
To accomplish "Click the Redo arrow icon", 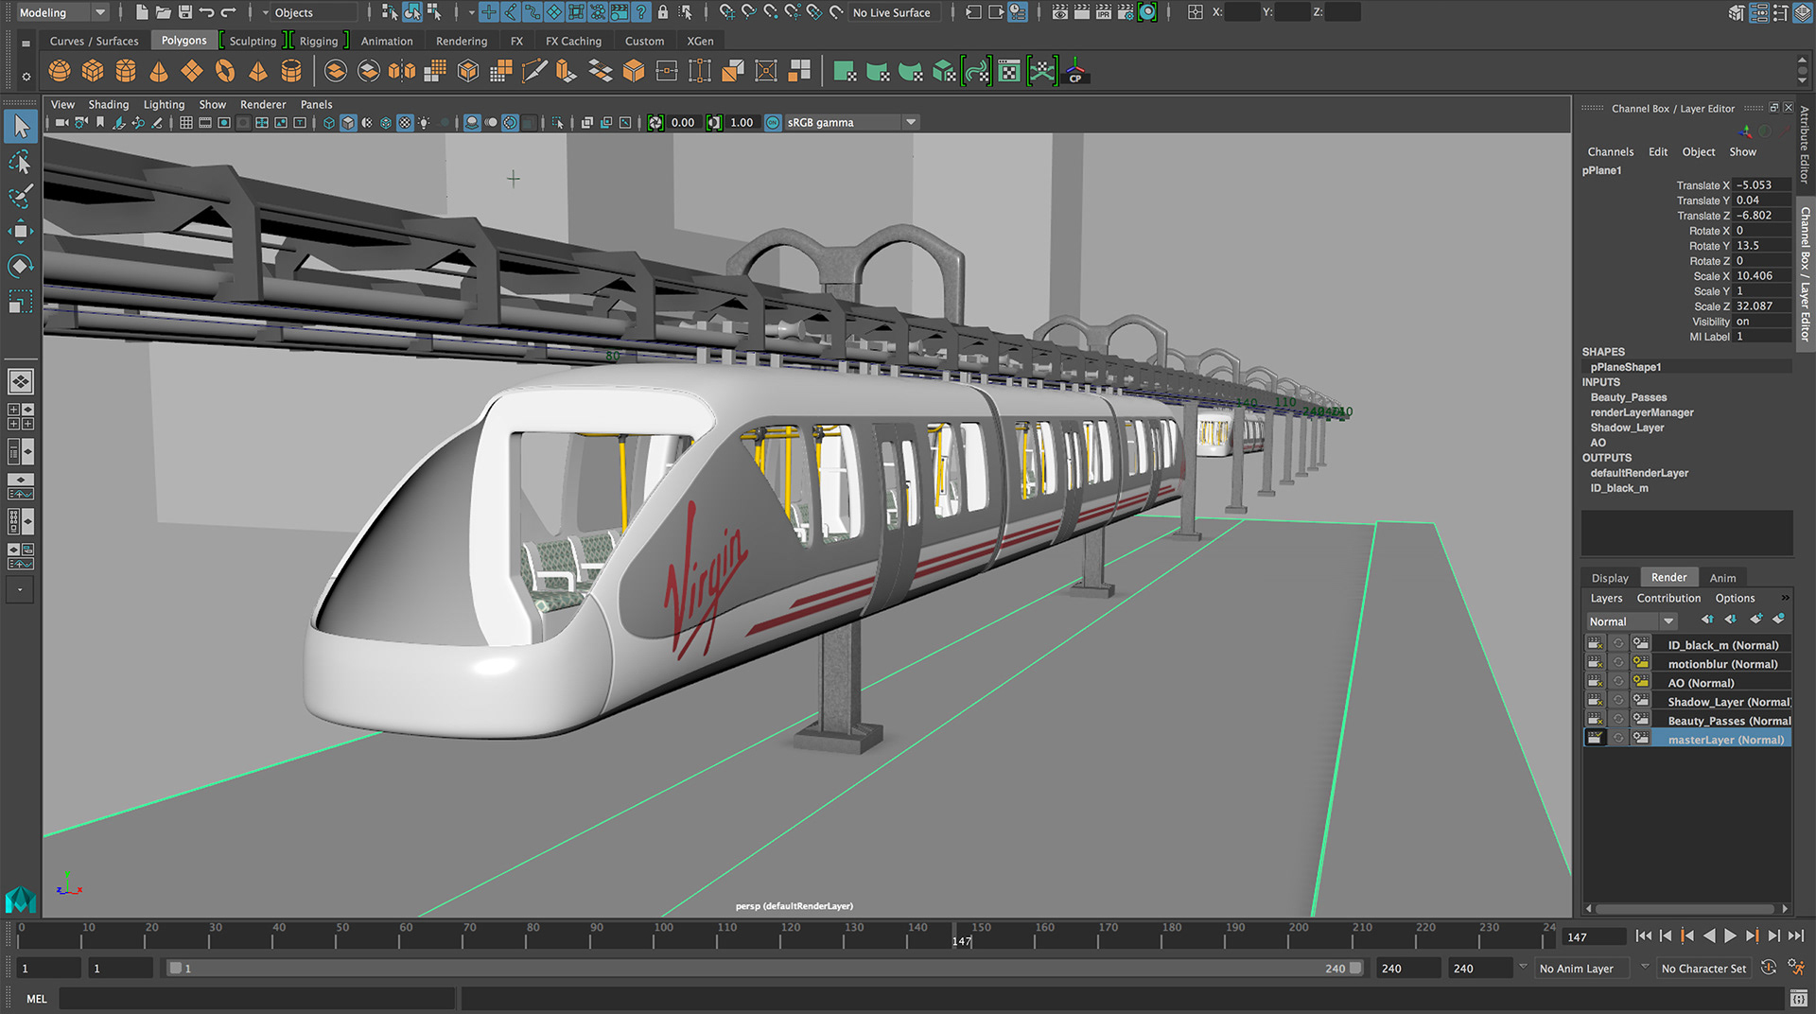I will pyautogui.click(x=228, y=12).
